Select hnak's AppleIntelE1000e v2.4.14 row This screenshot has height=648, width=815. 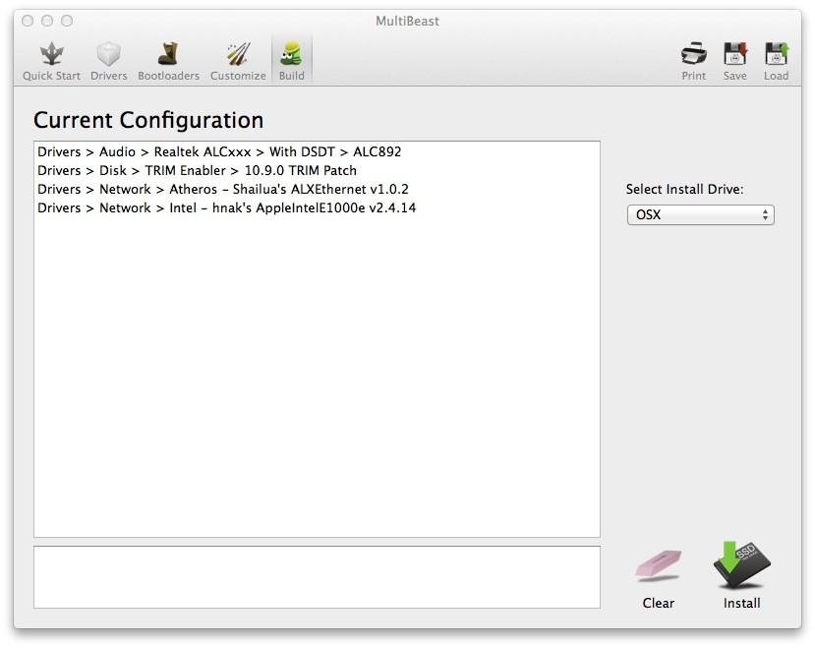[x=317, y=208]
